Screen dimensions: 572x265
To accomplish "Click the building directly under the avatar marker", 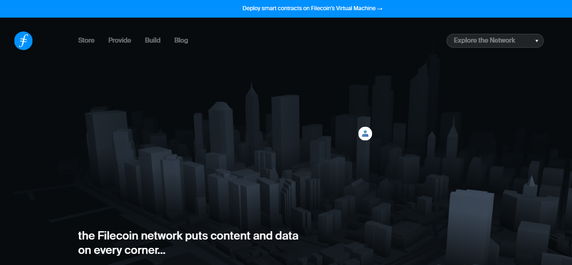I will click(363, 158).
